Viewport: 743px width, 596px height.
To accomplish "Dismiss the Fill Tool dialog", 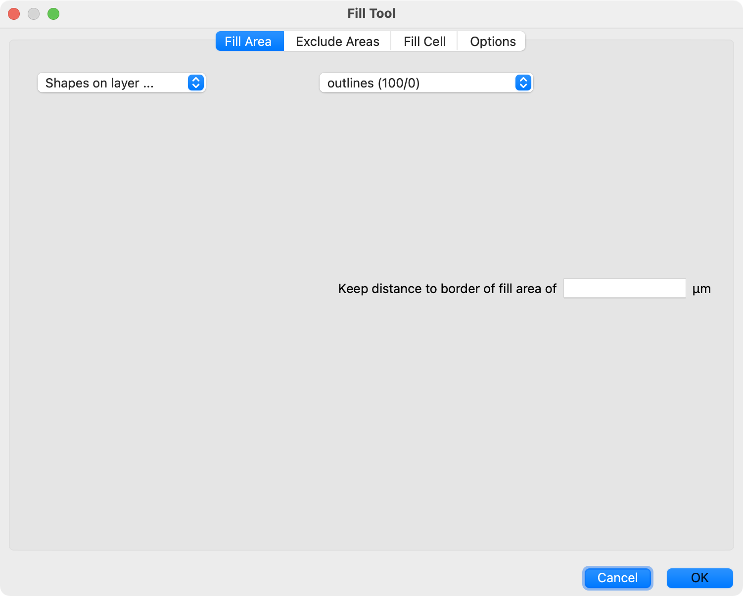I will 617,578.
